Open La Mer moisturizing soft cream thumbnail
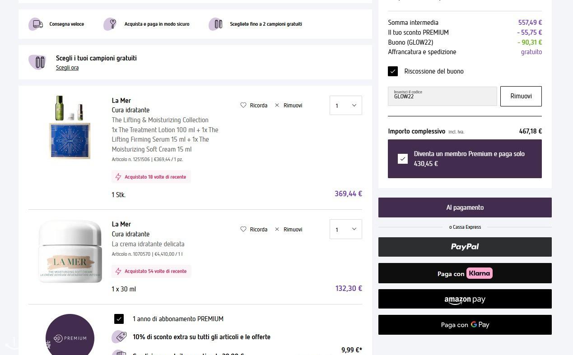The width and height of the screenshot is (573, 355). [70, 252]
